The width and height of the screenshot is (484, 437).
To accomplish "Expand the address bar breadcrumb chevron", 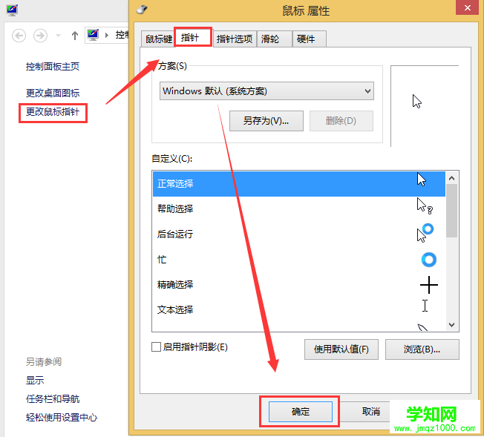I will click(107, 35).
